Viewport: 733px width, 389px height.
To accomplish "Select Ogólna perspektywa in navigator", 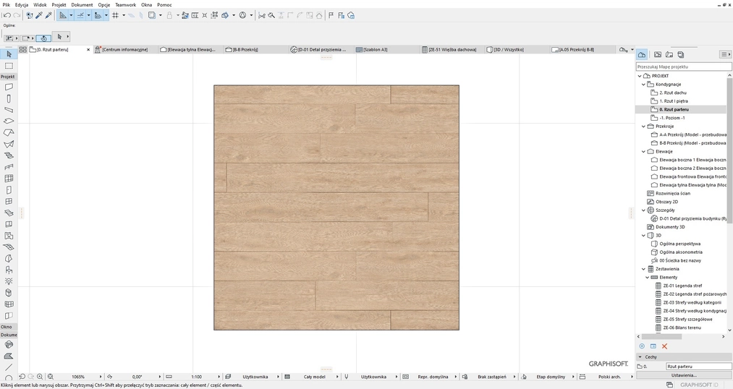I will point(679,244).
